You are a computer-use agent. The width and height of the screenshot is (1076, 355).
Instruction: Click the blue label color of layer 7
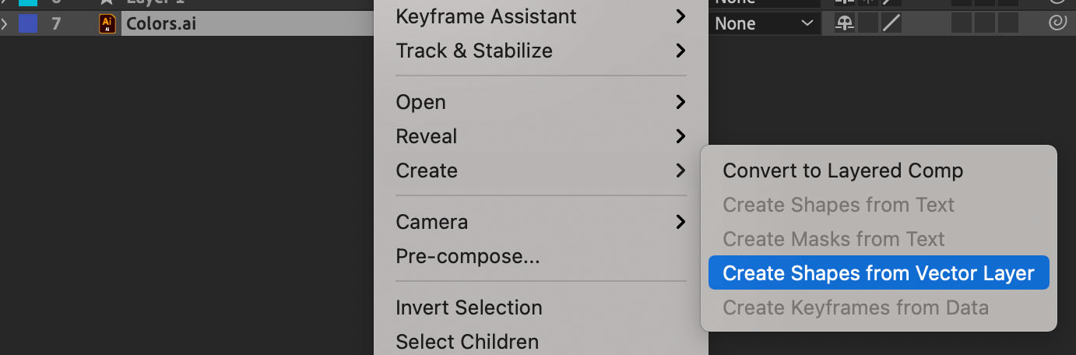(28, 24)
